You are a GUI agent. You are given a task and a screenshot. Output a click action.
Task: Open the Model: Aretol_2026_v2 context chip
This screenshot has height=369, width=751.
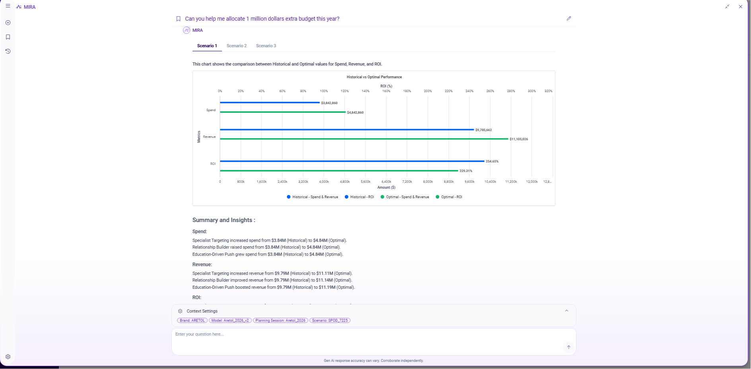pos(230,321)
